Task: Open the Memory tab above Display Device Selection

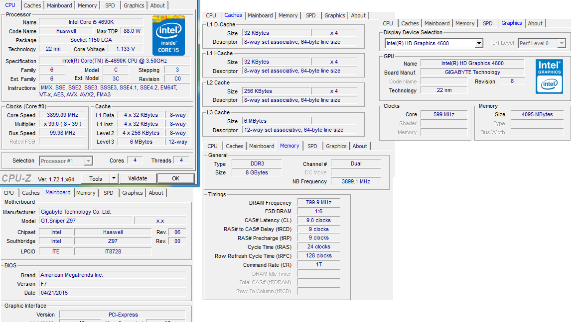Action: [465, 23]
